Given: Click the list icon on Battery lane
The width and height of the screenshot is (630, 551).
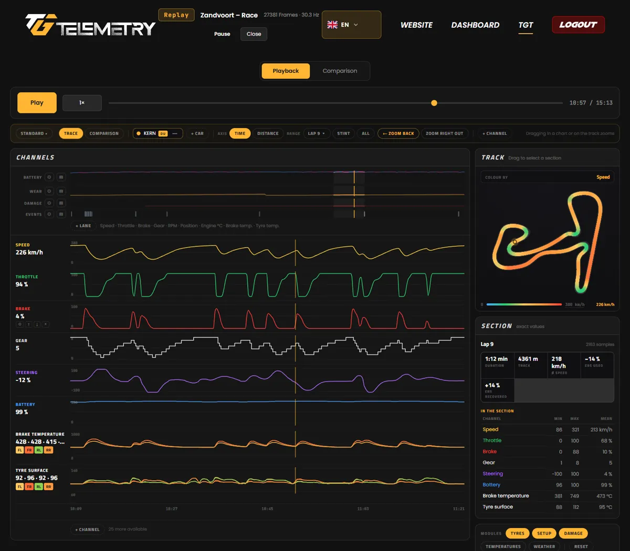Looking at the screenshot, I should pos(61,177).
